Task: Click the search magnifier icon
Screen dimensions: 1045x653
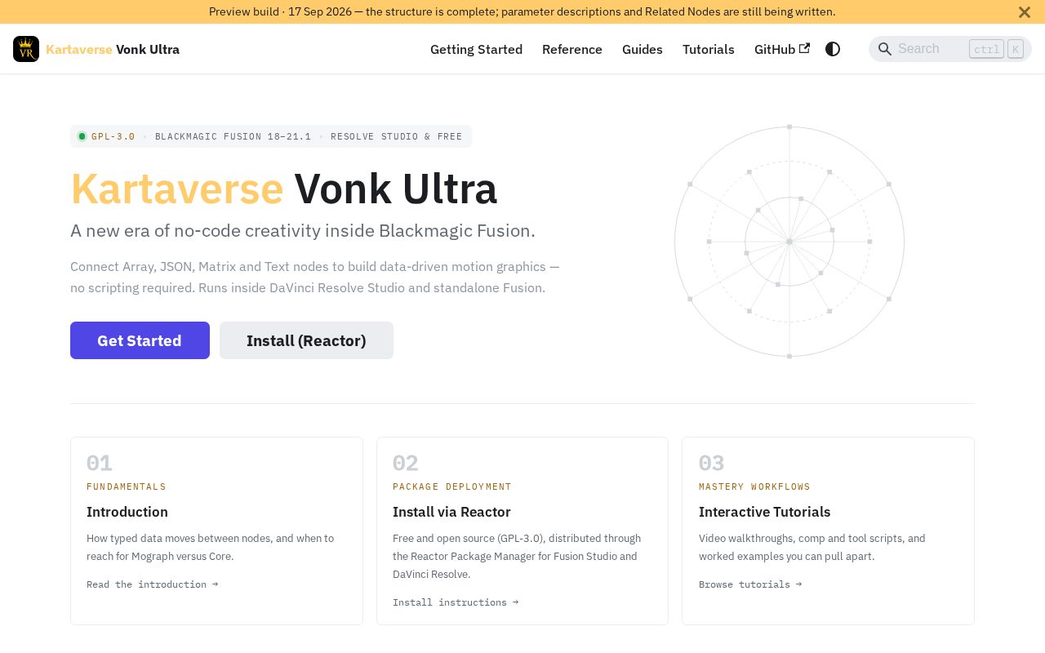Action: pyautogui.click(x=885, y=49)
